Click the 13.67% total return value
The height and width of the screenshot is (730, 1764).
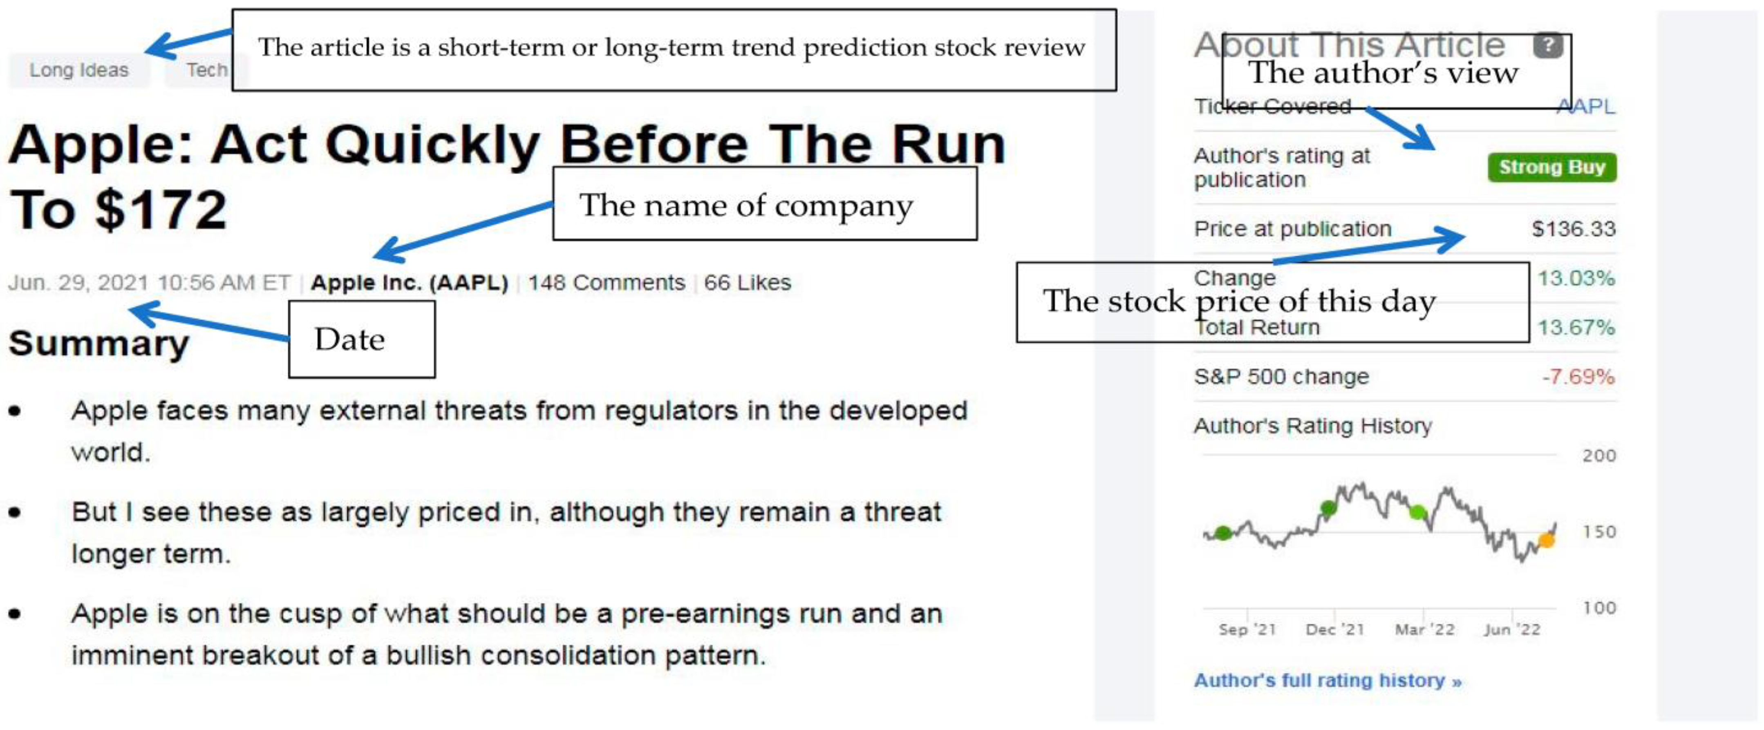click(1576, 328)
